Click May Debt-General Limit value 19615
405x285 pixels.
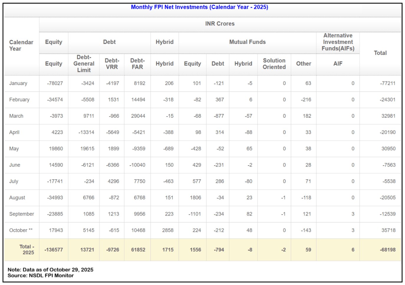(87, 149)
